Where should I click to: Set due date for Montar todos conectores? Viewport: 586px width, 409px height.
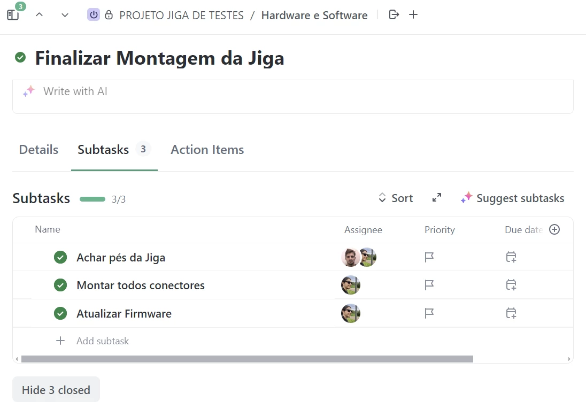pyautogui.click(x=511, y=285)
